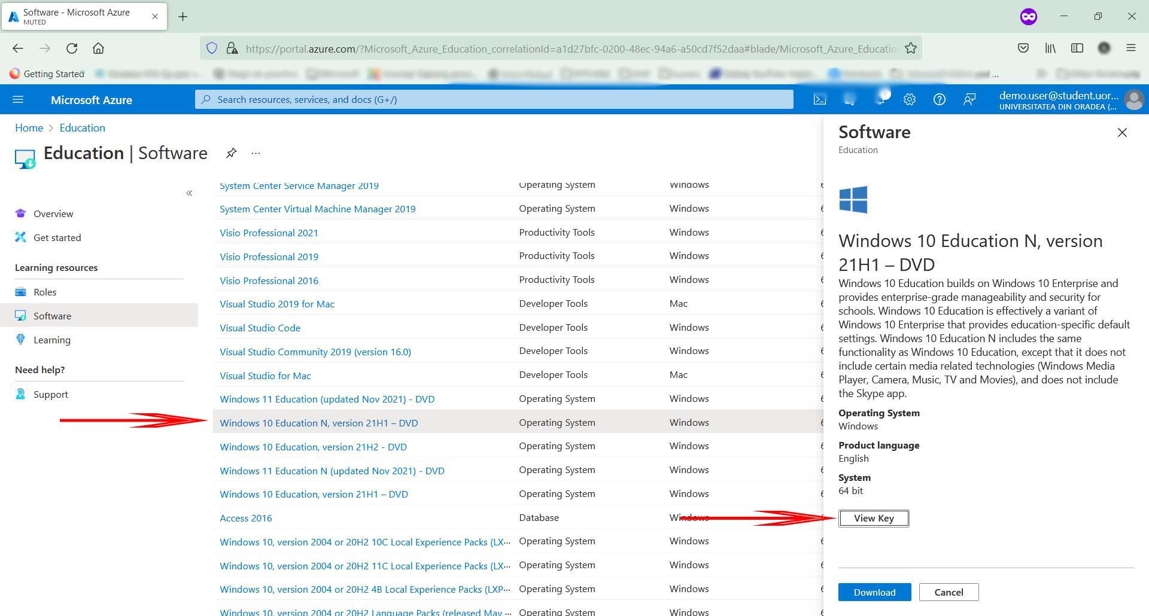This screenshot has height=616, width=1149.
Task: Open Visual Studio Community 2019 (version 16.0)
Action: (x=315, y=352)
